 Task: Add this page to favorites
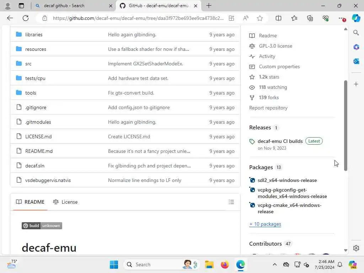[x=260, y=18]
